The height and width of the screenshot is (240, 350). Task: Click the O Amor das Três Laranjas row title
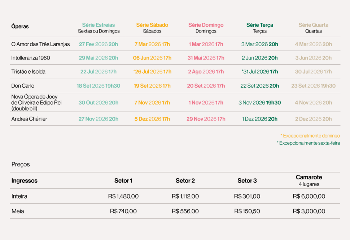click(x=40, y=44)
